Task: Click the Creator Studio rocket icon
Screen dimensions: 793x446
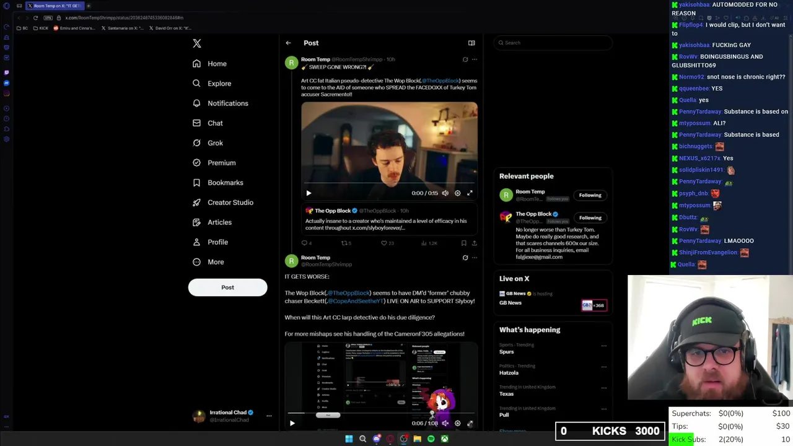Action: (x=196, y=203)
